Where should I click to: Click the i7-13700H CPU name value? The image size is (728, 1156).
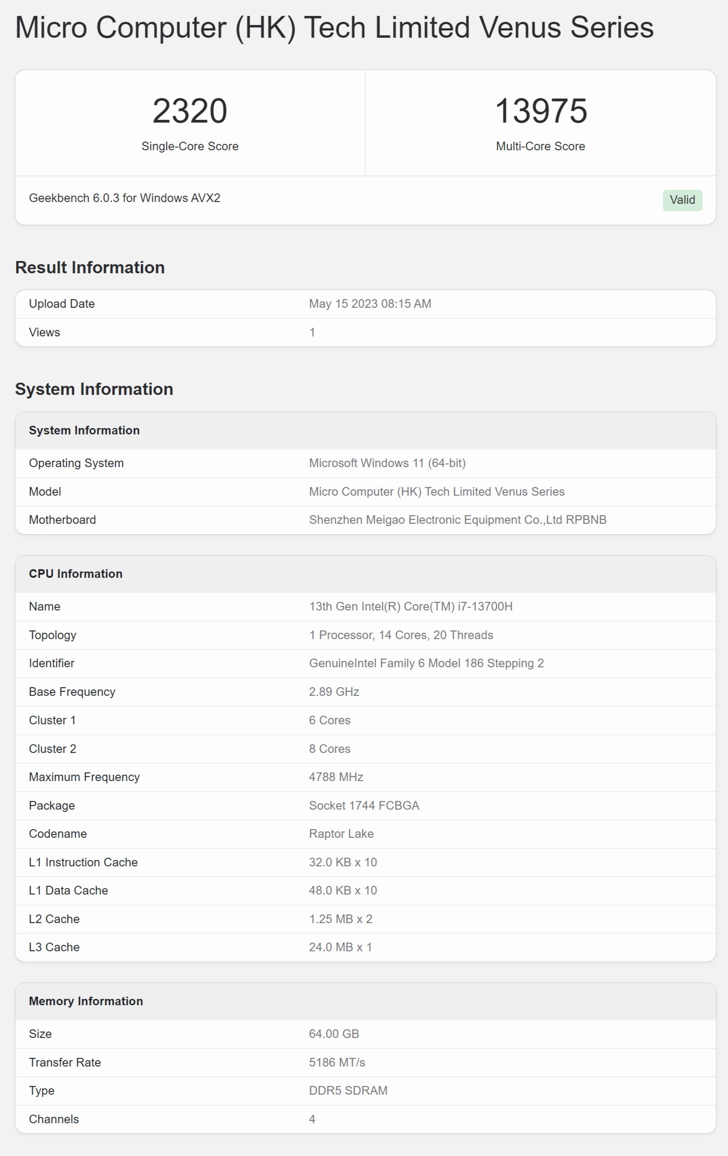(410, 607)
